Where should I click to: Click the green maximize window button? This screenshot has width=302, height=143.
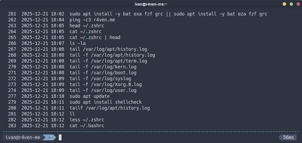(291, 4)
